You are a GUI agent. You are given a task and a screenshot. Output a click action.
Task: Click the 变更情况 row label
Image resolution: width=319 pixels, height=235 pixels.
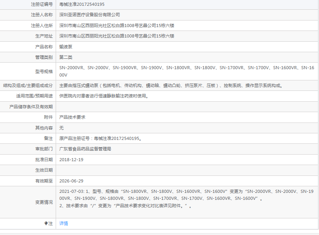pos(44,202)
